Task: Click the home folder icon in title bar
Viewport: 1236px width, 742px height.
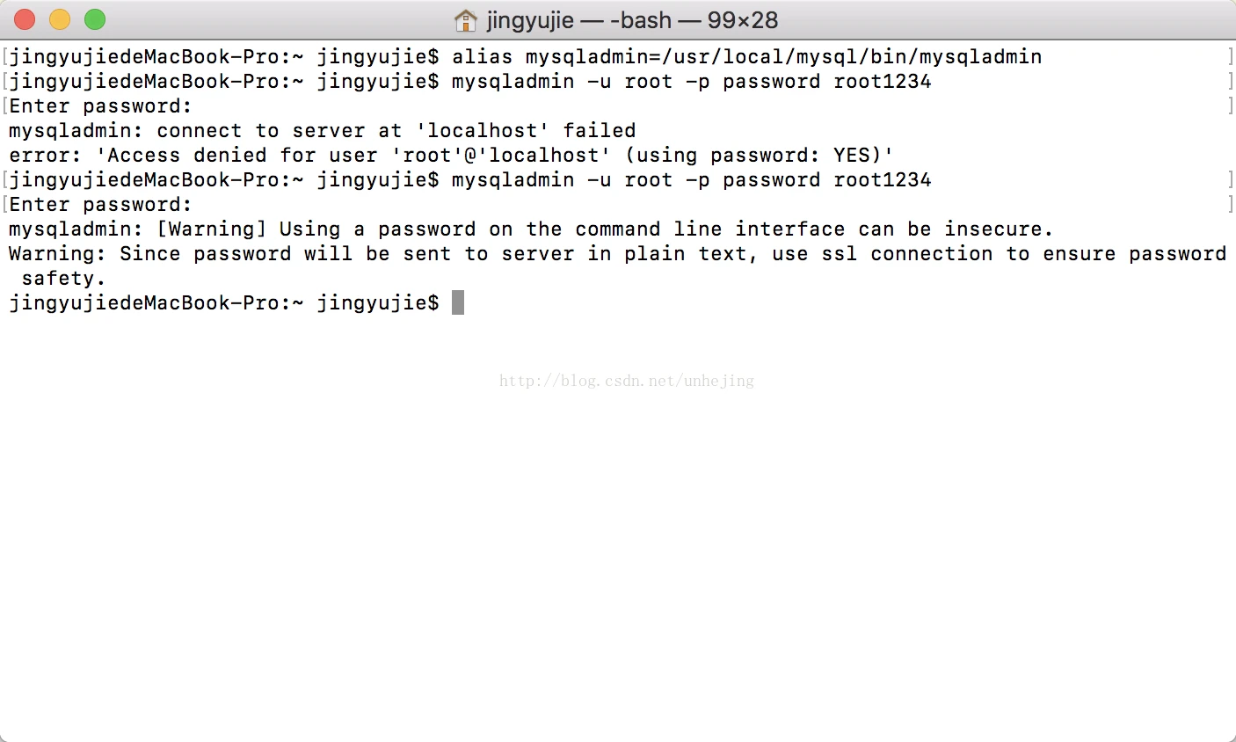Action: (x=465, y=19)
